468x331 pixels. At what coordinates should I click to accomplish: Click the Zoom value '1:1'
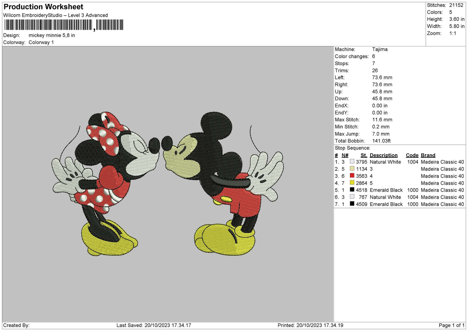coord(453,33)
